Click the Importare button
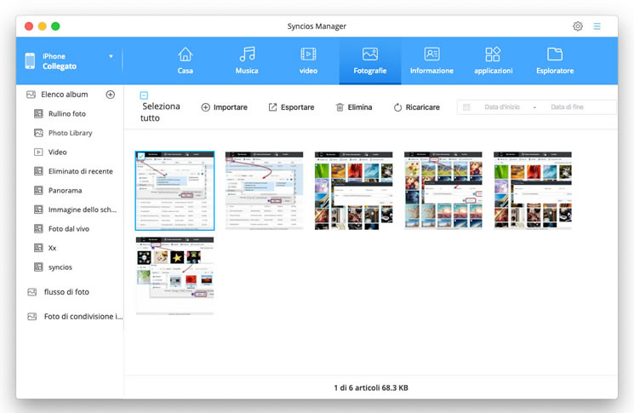Image resolution: width=634 pixels, height=413 pixels. point(224,107)
